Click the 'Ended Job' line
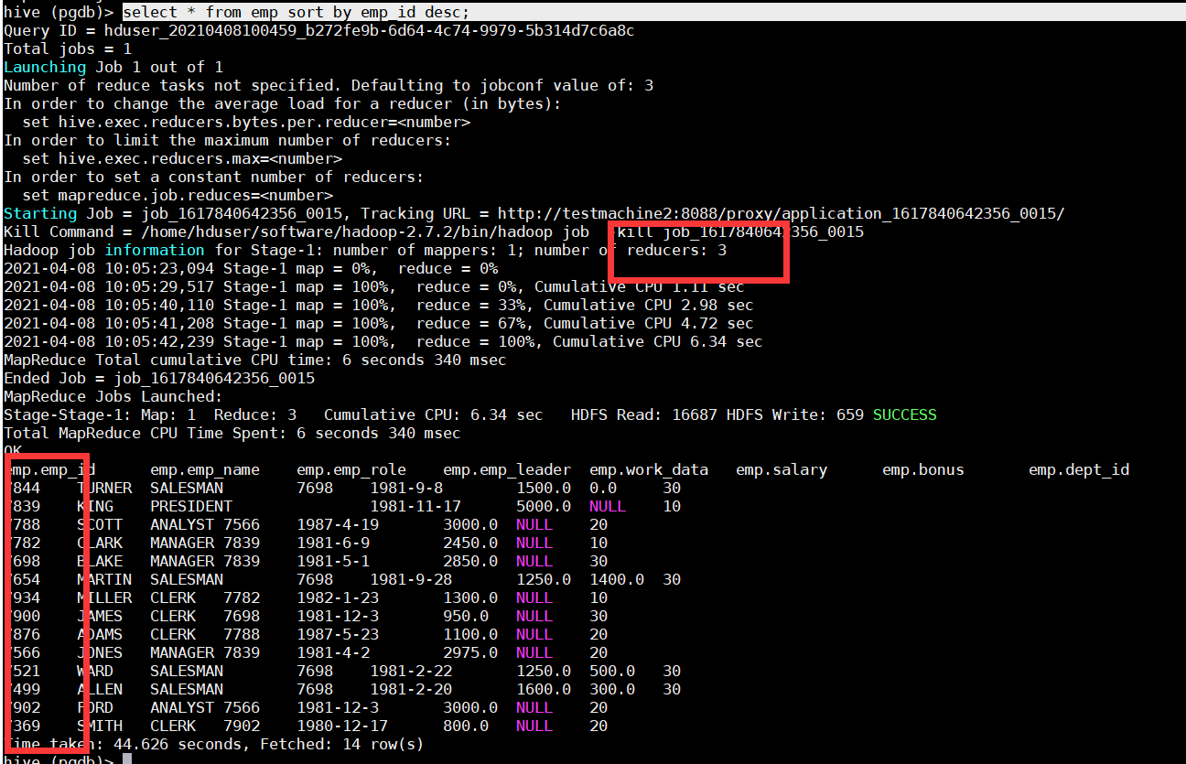The image size is (1186, 764). (159, 378)
